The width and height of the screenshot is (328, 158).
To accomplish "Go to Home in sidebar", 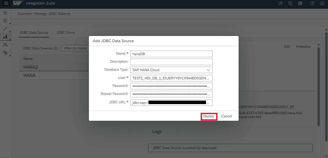I will [x=5, y=13].
